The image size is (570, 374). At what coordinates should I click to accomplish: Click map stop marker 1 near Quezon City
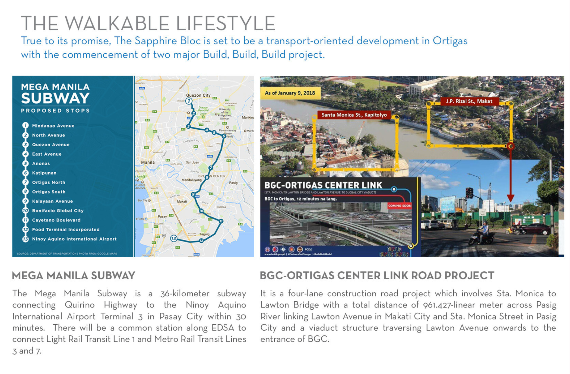tap(189, 101)
